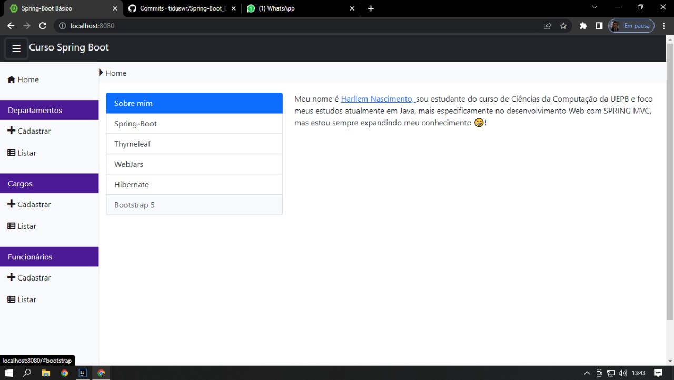Open IntelliJ IDEA from taskbar
Image resolution: width=674 pixels, height=380 pixels.
tap(83, 373)
